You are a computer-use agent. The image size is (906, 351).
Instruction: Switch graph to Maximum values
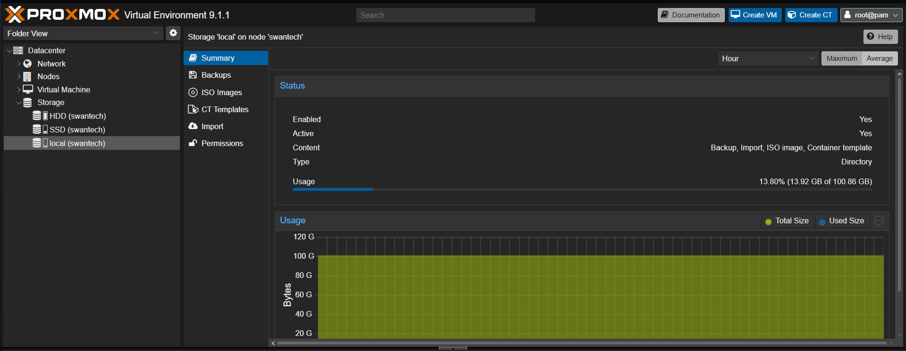pos(842,58)
